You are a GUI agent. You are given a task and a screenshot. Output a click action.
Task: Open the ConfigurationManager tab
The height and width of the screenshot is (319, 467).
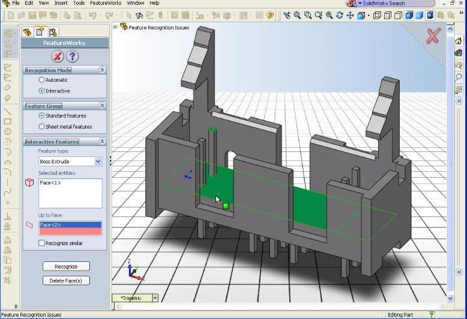[x=53, y=32]
